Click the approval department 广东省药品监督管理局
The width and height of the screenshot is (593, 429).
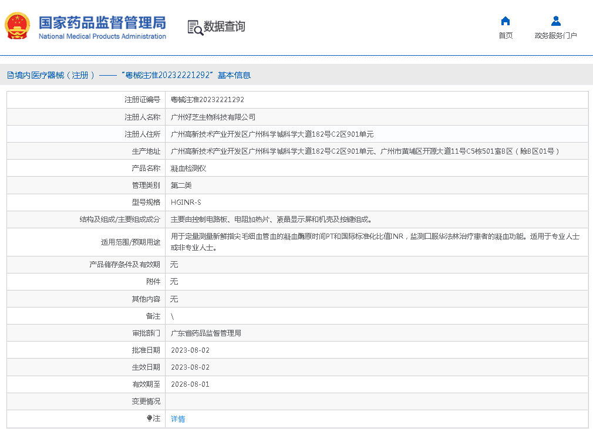click(x=205, y=333)
